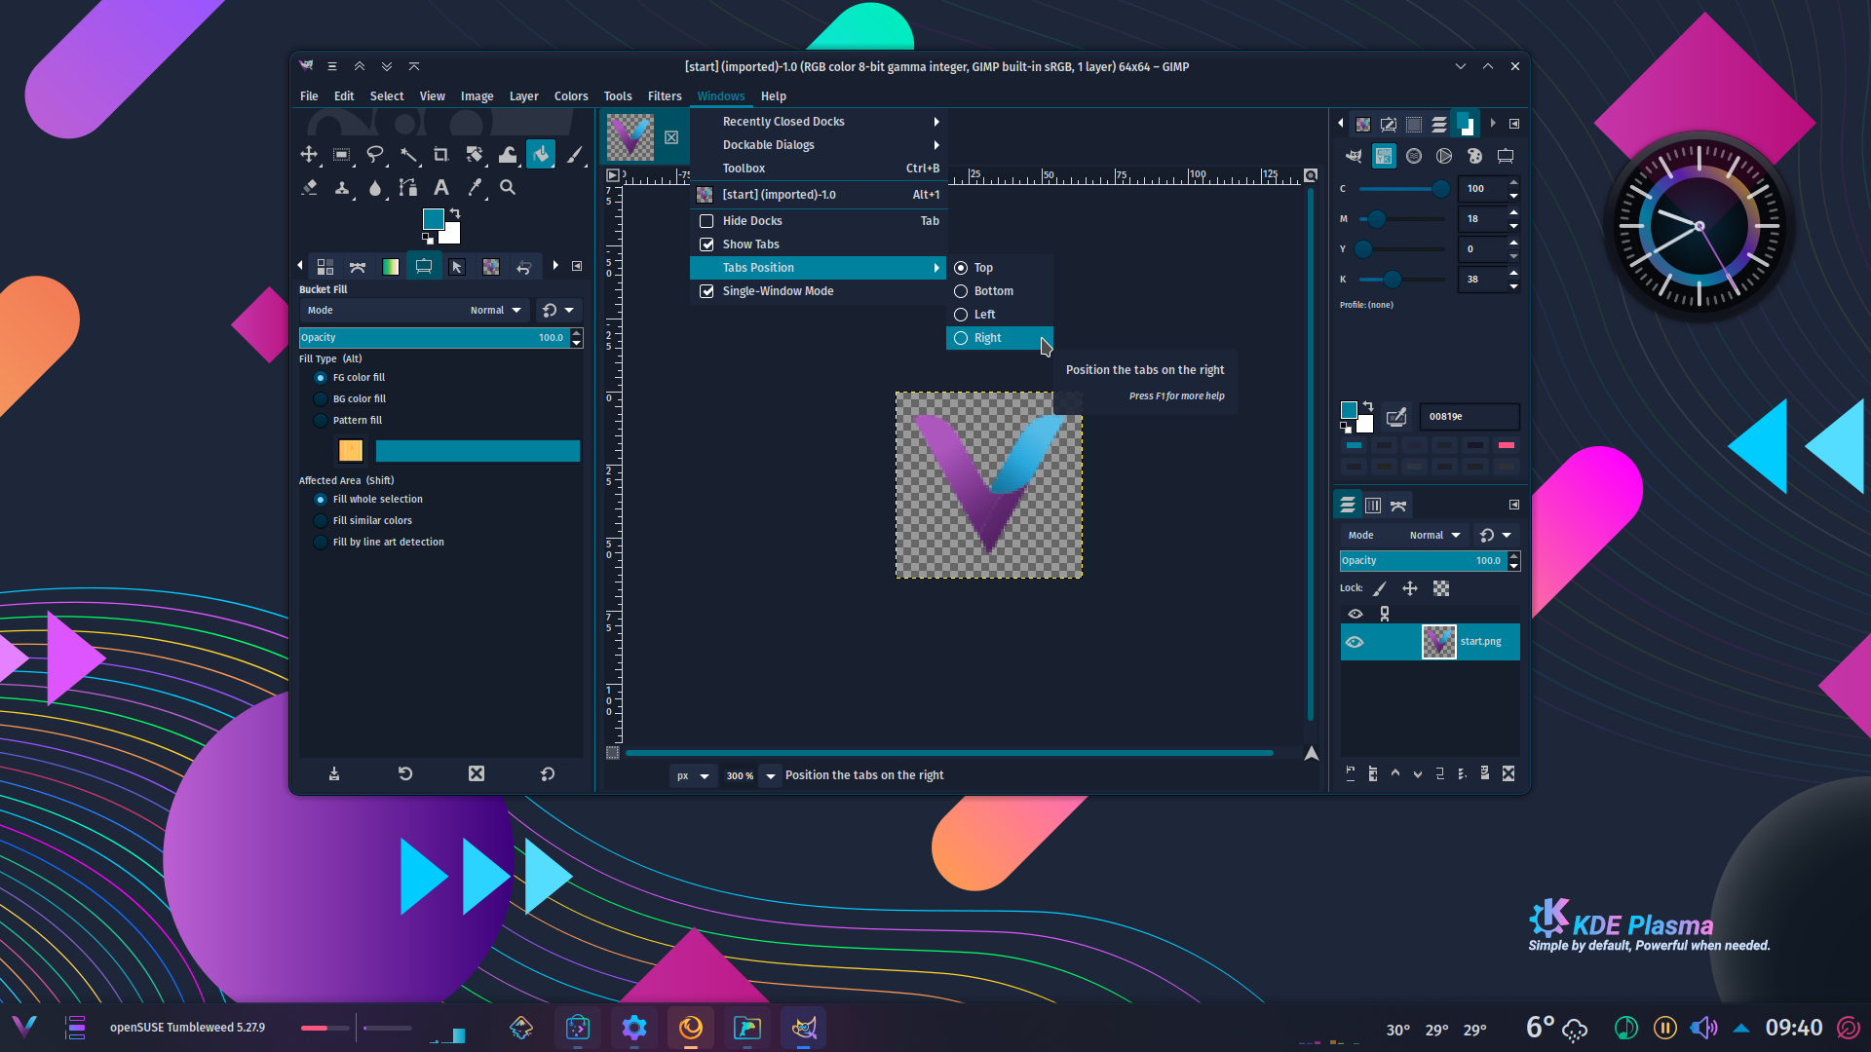
Task: Click the bucket fill Opacity slider
Action: pos(435,338)
